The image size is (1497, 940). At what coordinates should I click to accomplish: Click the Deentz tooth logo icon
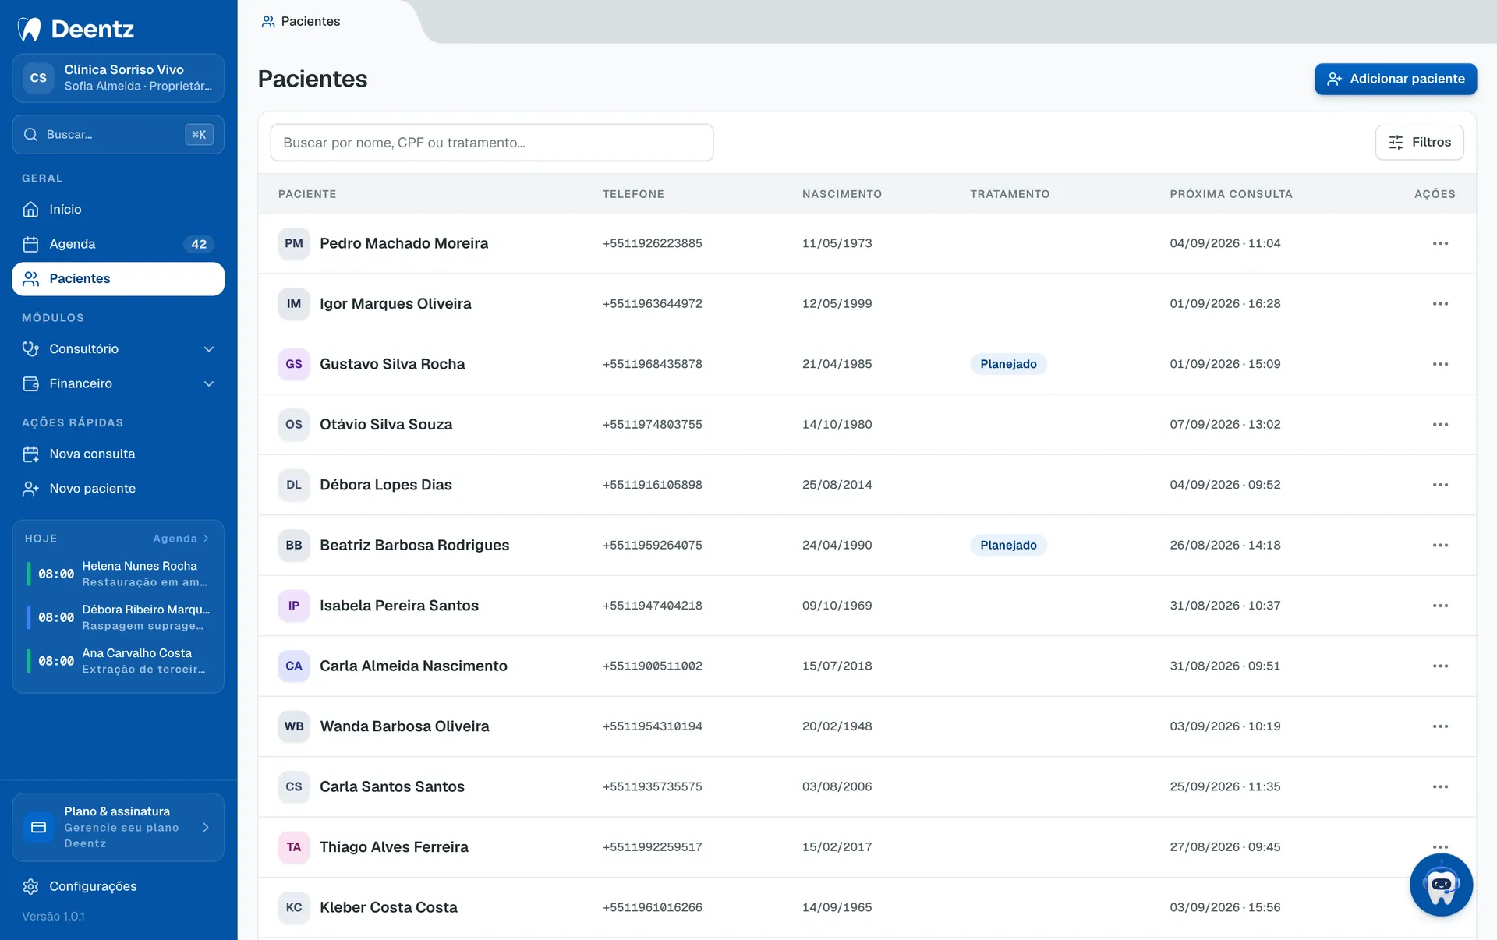click(30, 29)
